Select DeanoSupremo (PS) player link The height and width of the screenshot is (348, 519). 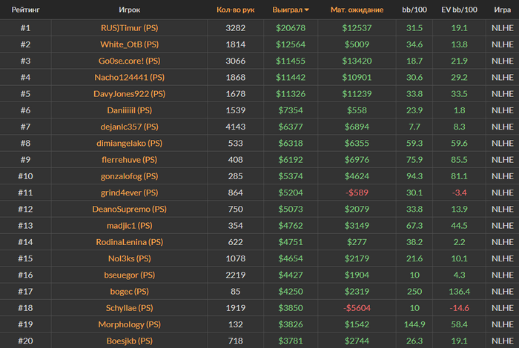click(x=130, y=210)
